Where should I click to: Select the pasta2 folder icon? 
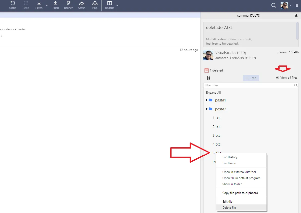click(211, 109)
